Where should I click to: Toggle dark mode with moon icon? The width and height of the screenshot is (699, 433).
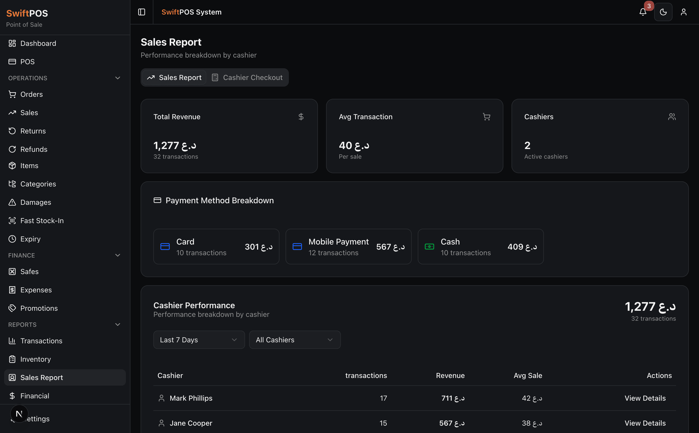point(663,12)
